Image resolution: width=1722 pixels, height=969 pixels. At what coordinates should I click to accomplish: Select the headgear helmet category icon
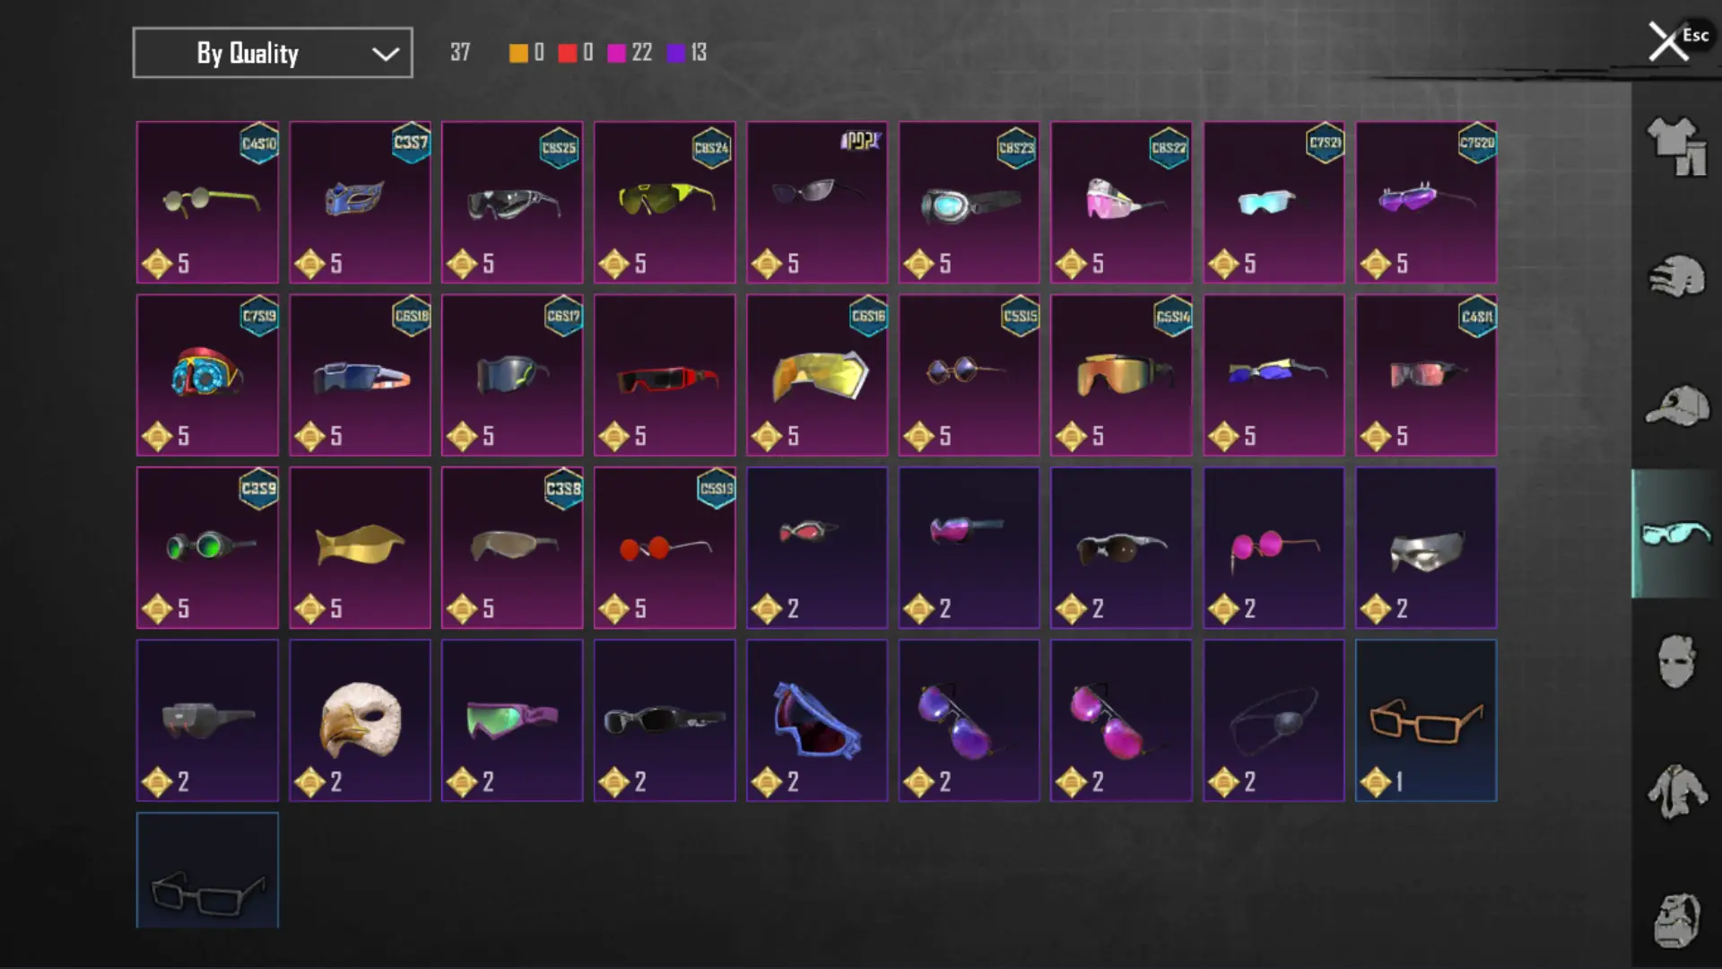[1676, 275]
